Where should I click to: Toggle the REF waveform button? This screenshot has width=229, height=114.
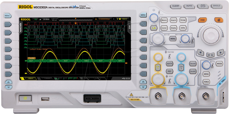pyautogui.click(x=170, y=71)
